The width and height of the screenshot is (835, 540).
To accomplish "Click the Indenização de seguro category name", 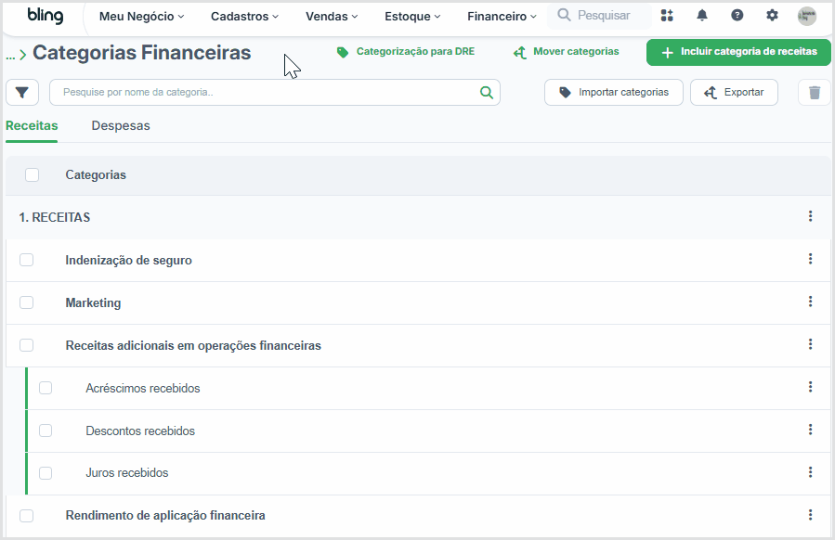I will [128, 260].
